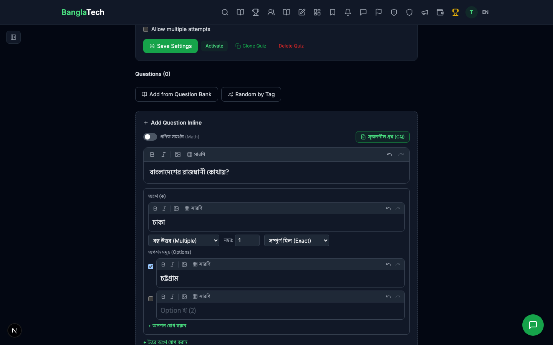Switch language using the EN selector

click(x=485, y=12)
